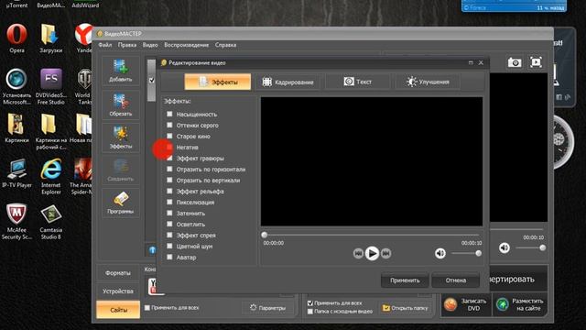This screenshot has height=330, width=586.
Task: Check Применить для всех beside Параметры
Action: point(147,308)
